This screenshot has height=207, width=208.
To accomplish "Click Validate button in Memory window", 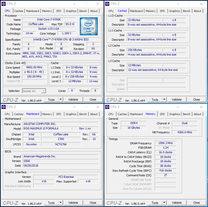I will pos(177,203).
